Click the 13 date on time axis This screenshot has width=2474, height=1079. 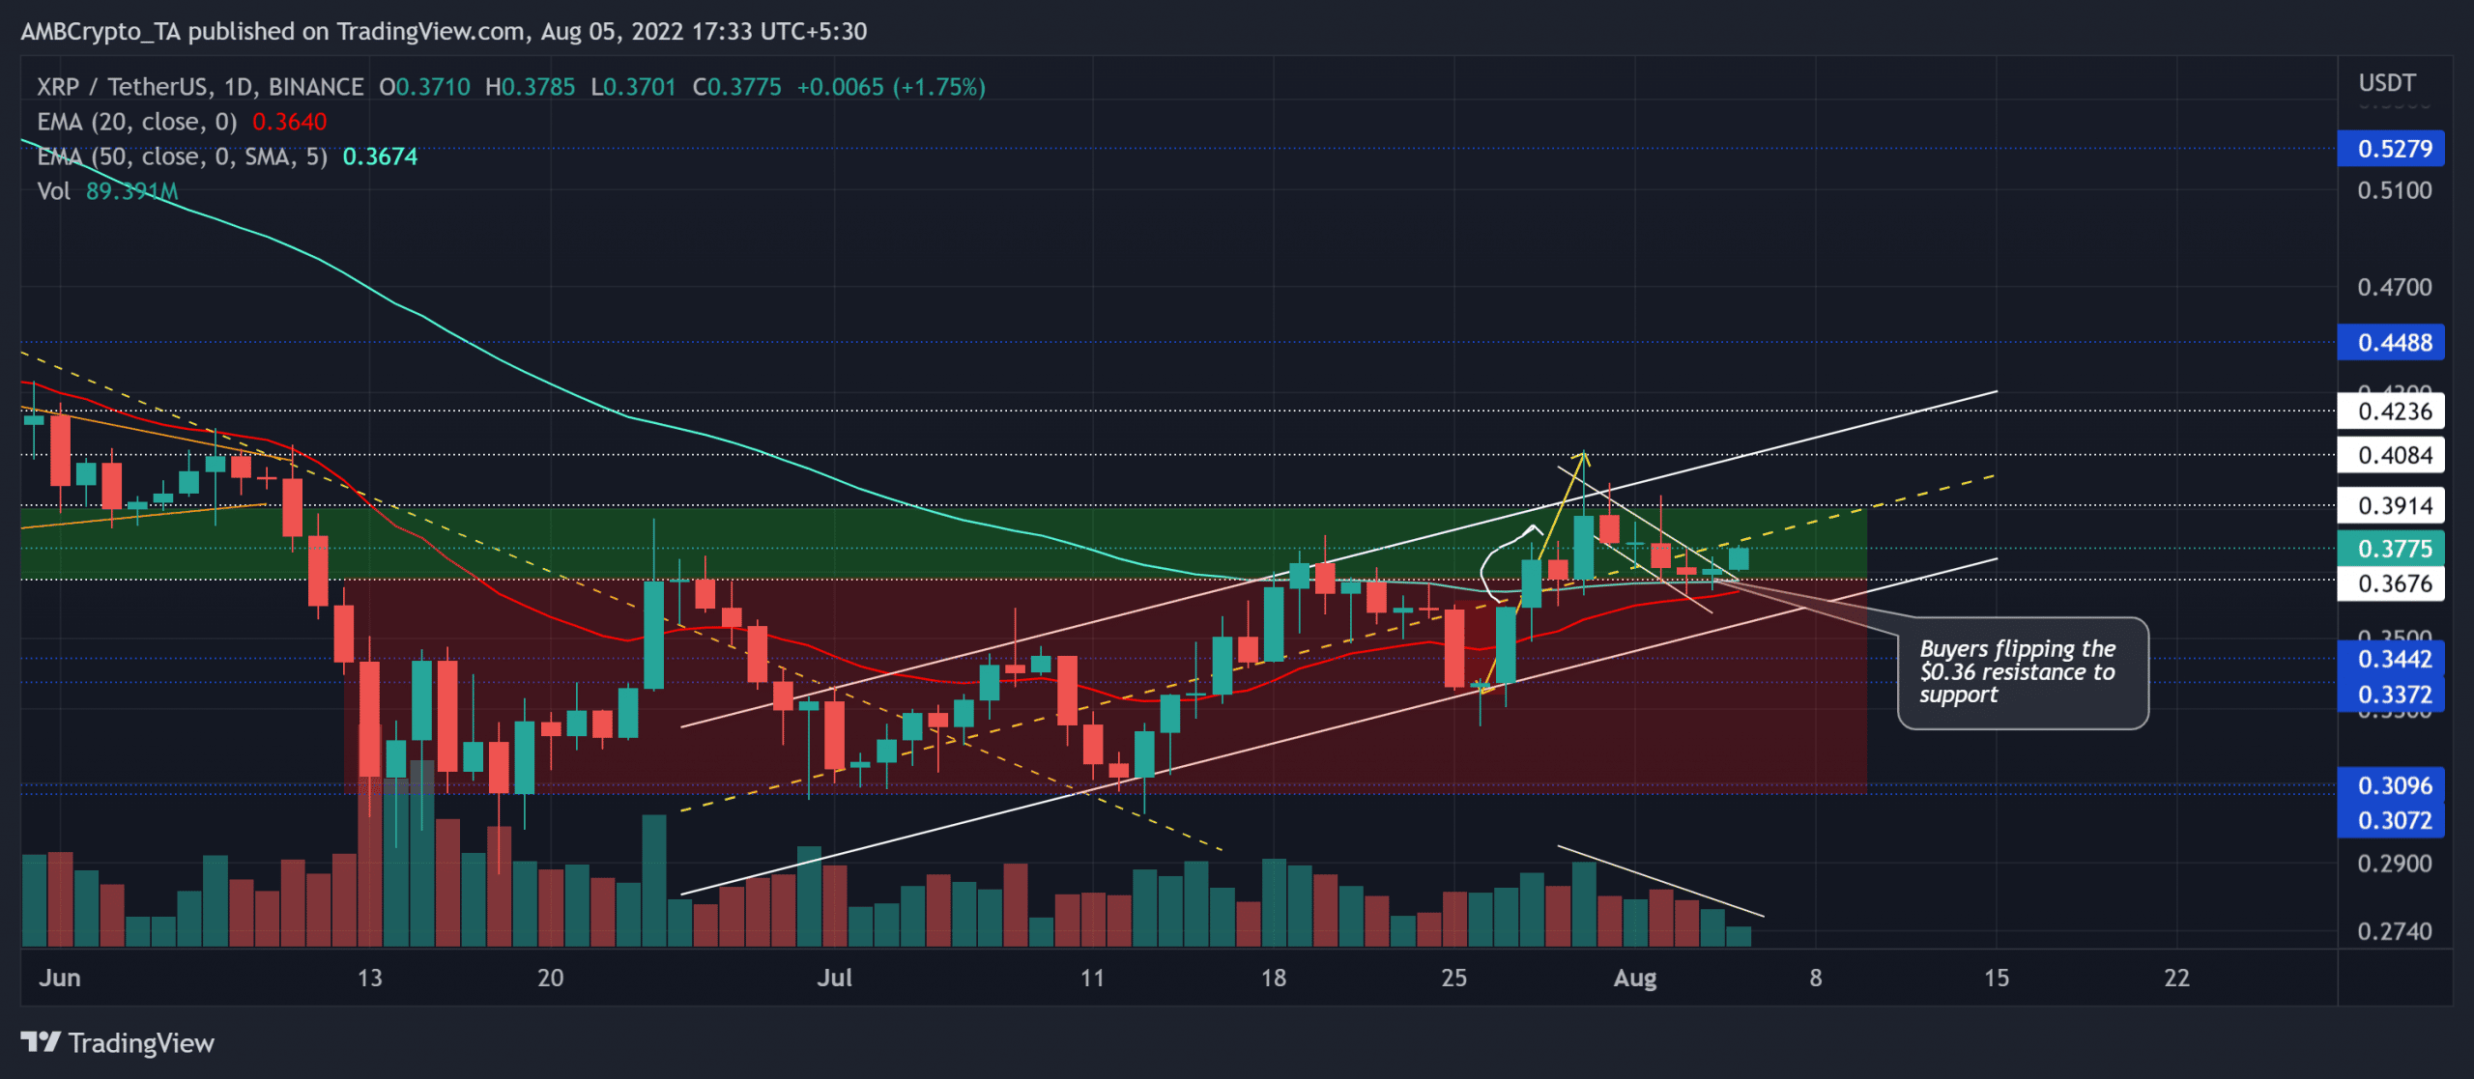[369, 978]
